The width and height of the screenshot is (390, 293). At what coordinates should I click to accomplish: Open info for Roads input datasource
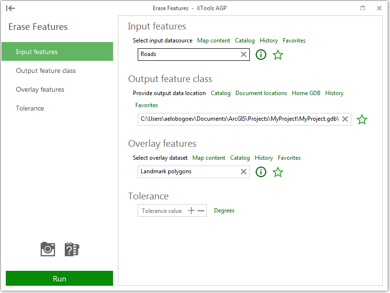[261, 55]
